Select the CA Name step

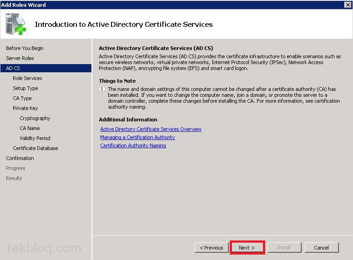coord(30,128)
